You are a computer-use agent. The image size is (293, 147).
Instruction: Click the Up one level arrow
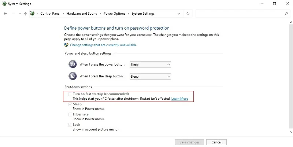25,14
